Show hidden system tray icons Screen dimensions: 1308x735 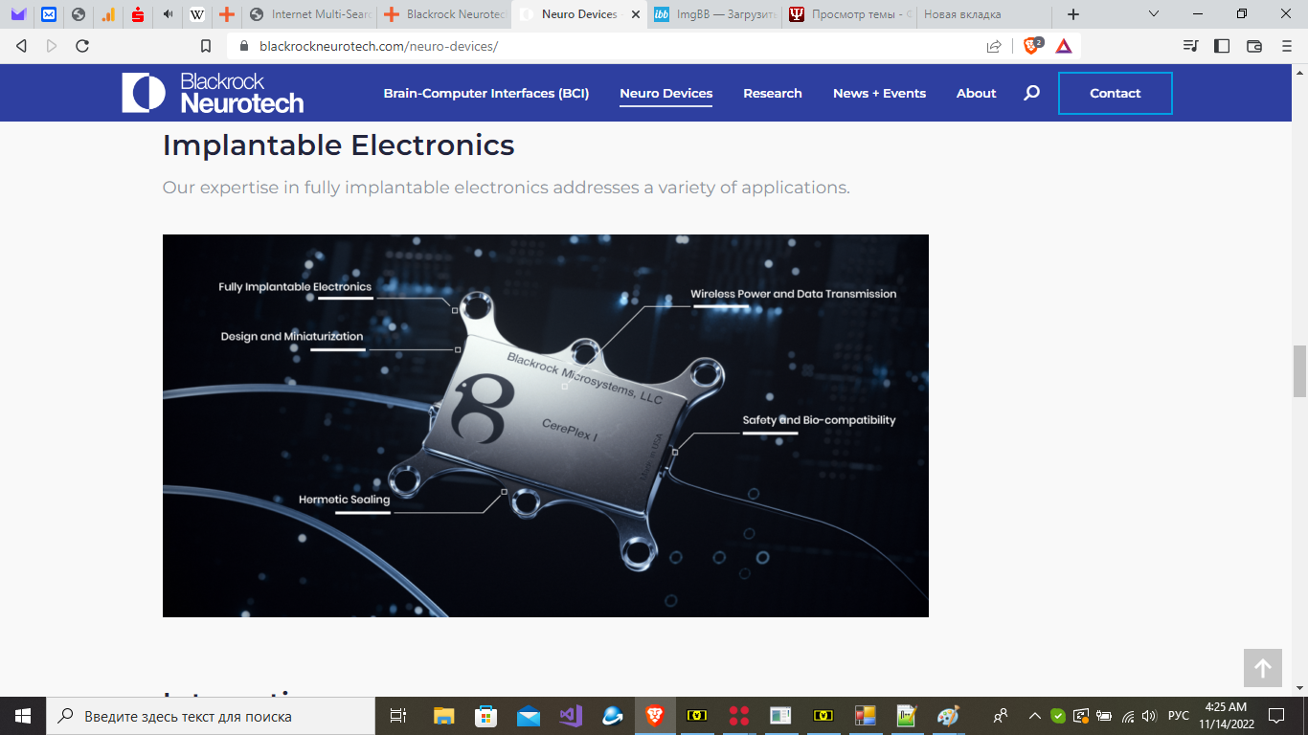[x=1035, y=716]
